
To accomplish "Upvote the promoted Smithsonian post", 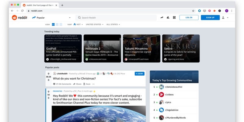I will (48, 91).
